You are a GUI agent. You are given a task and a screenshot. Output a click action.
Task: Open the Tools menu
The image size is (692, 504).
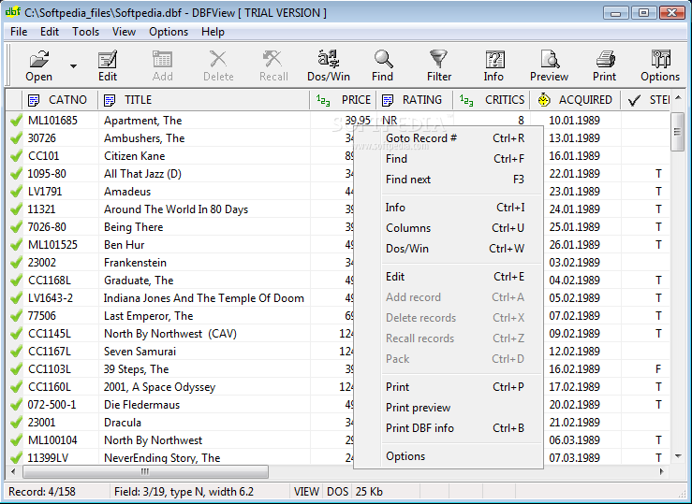coord(85,32)
